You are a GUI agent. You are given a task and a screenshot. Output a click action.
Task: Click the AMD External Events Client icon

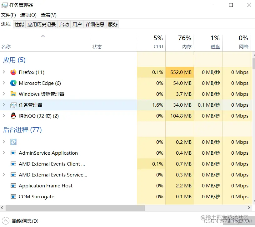click(13, 164)
